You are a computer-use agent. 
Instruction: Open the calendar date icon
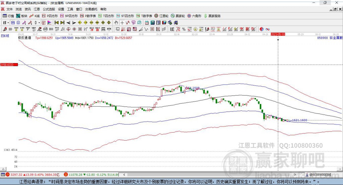coord(147,23)
